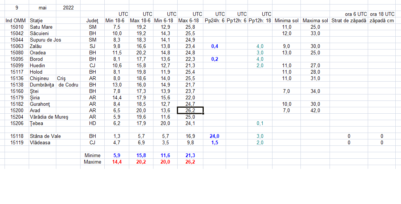Click the day cell 9

[17, 8]
